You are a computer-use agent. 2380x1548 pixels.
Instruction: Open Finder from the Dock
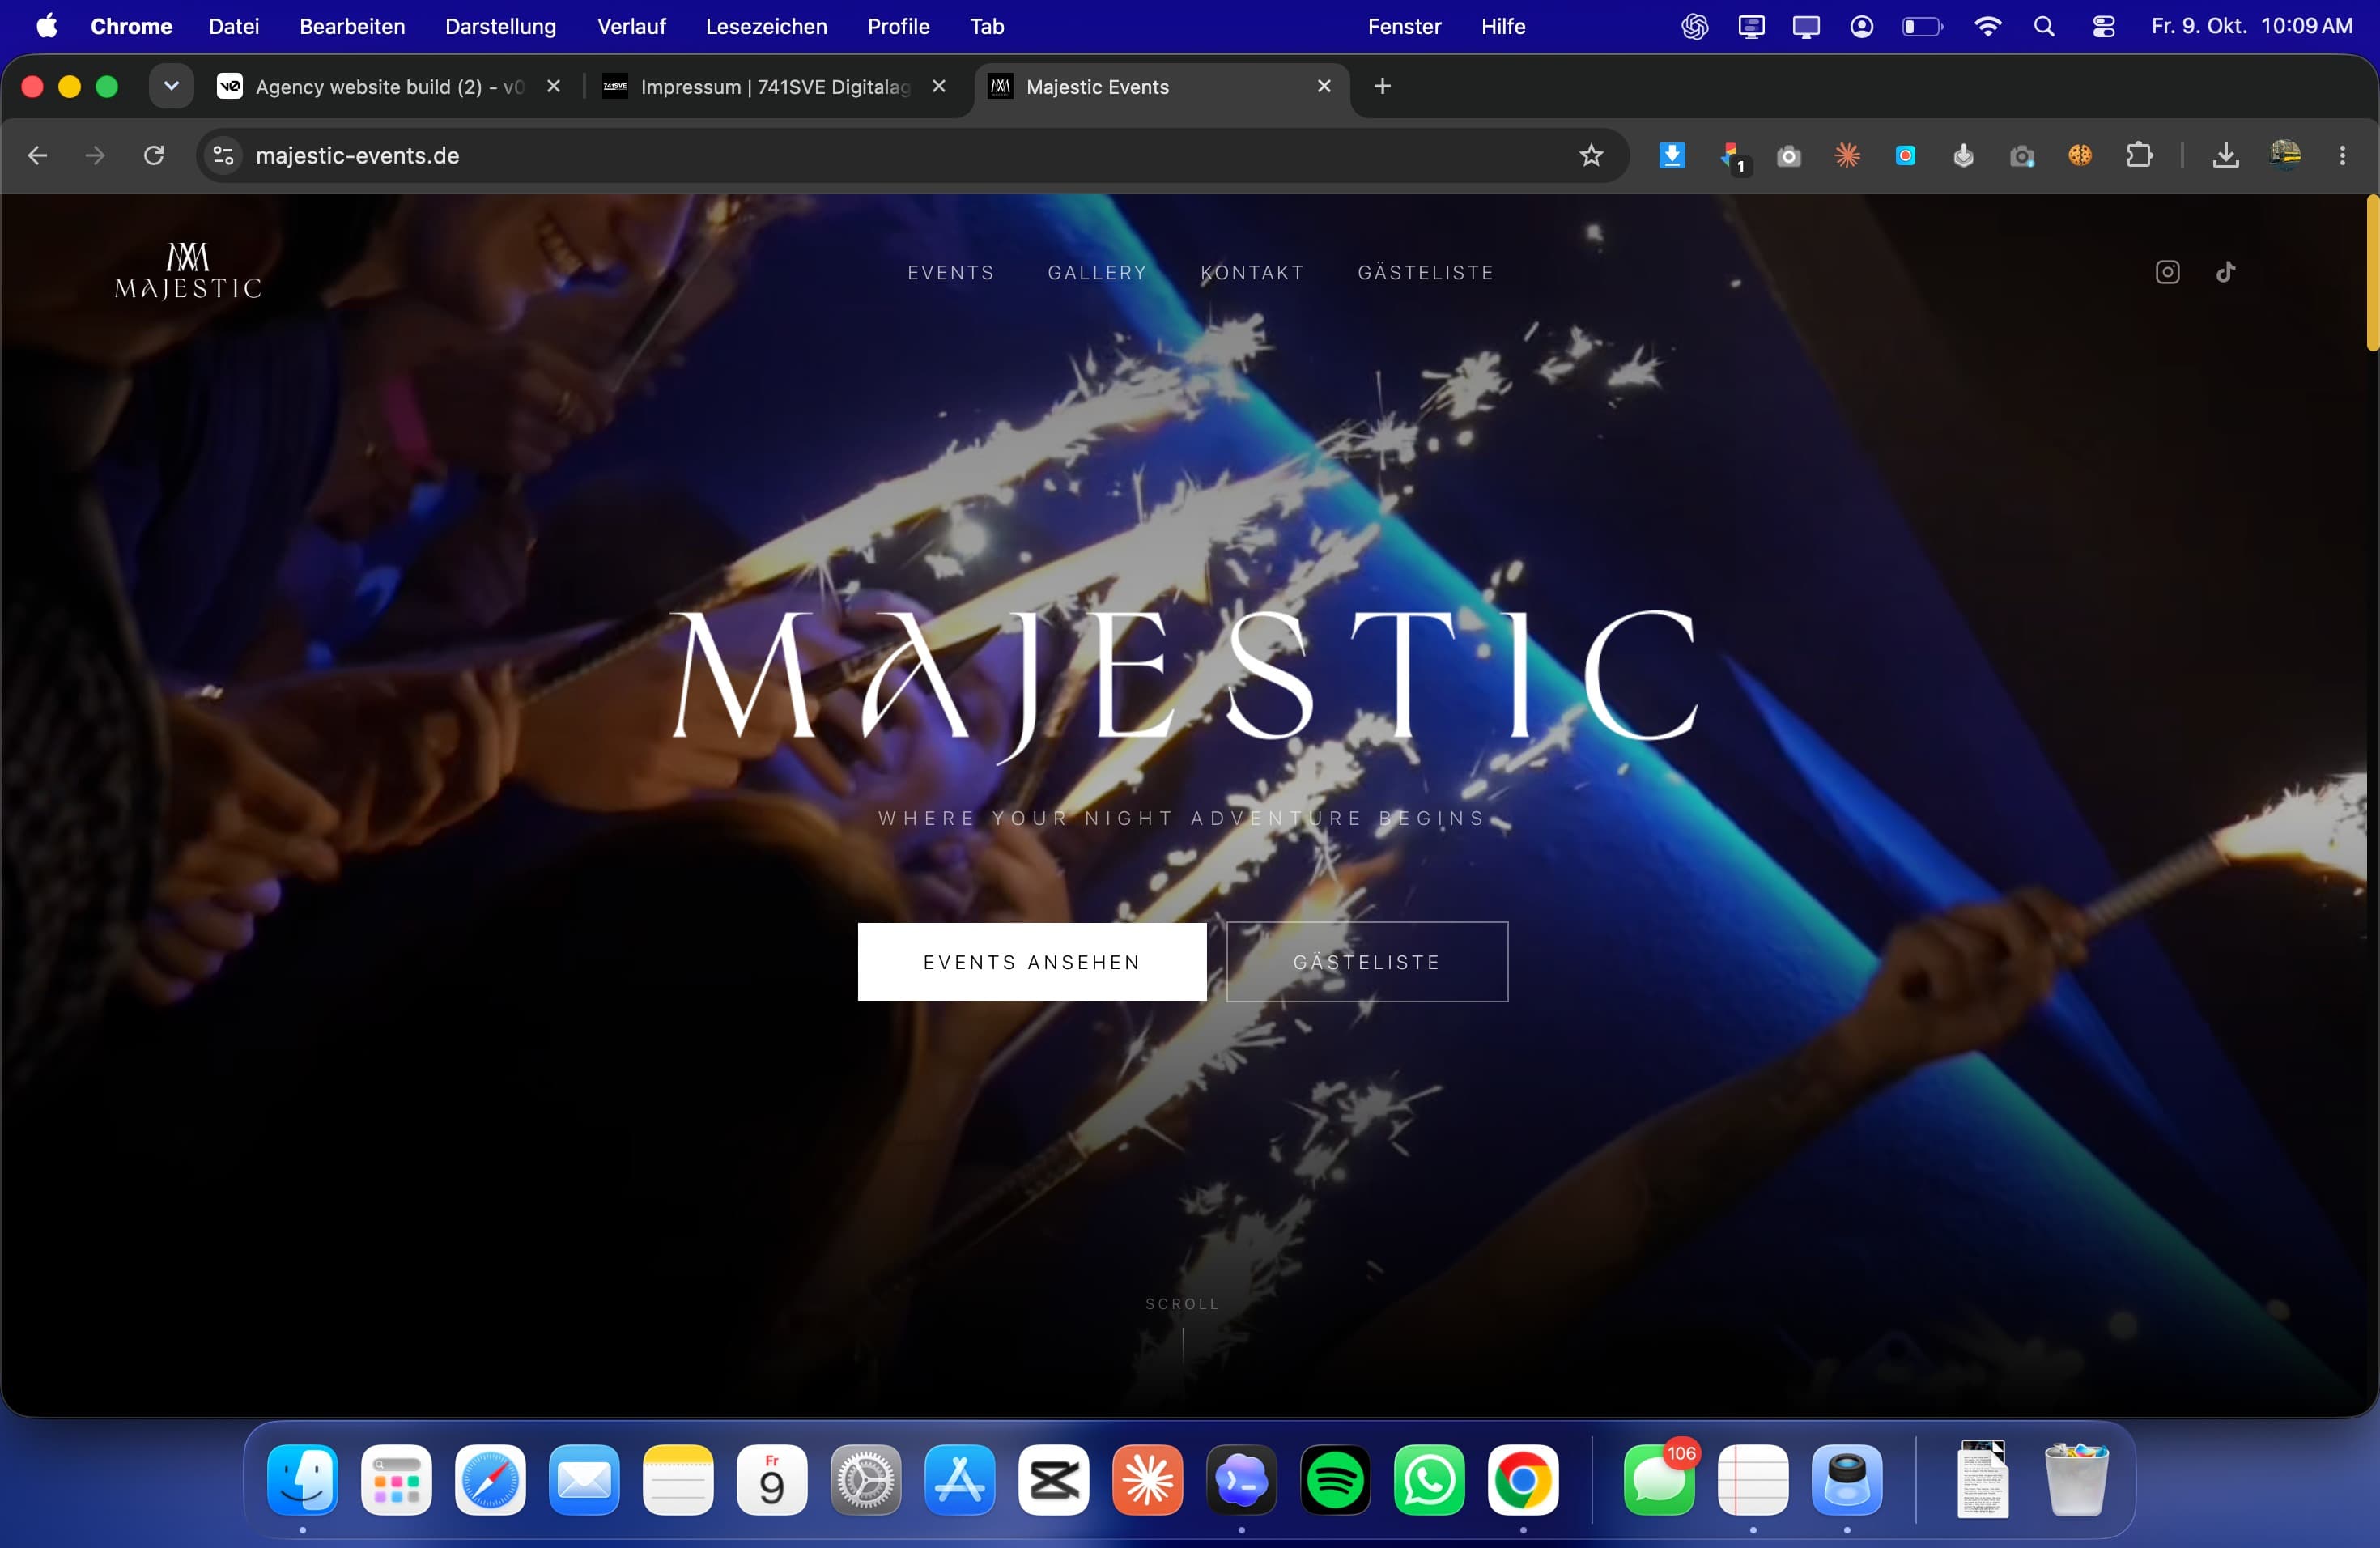coord(302,1479)
